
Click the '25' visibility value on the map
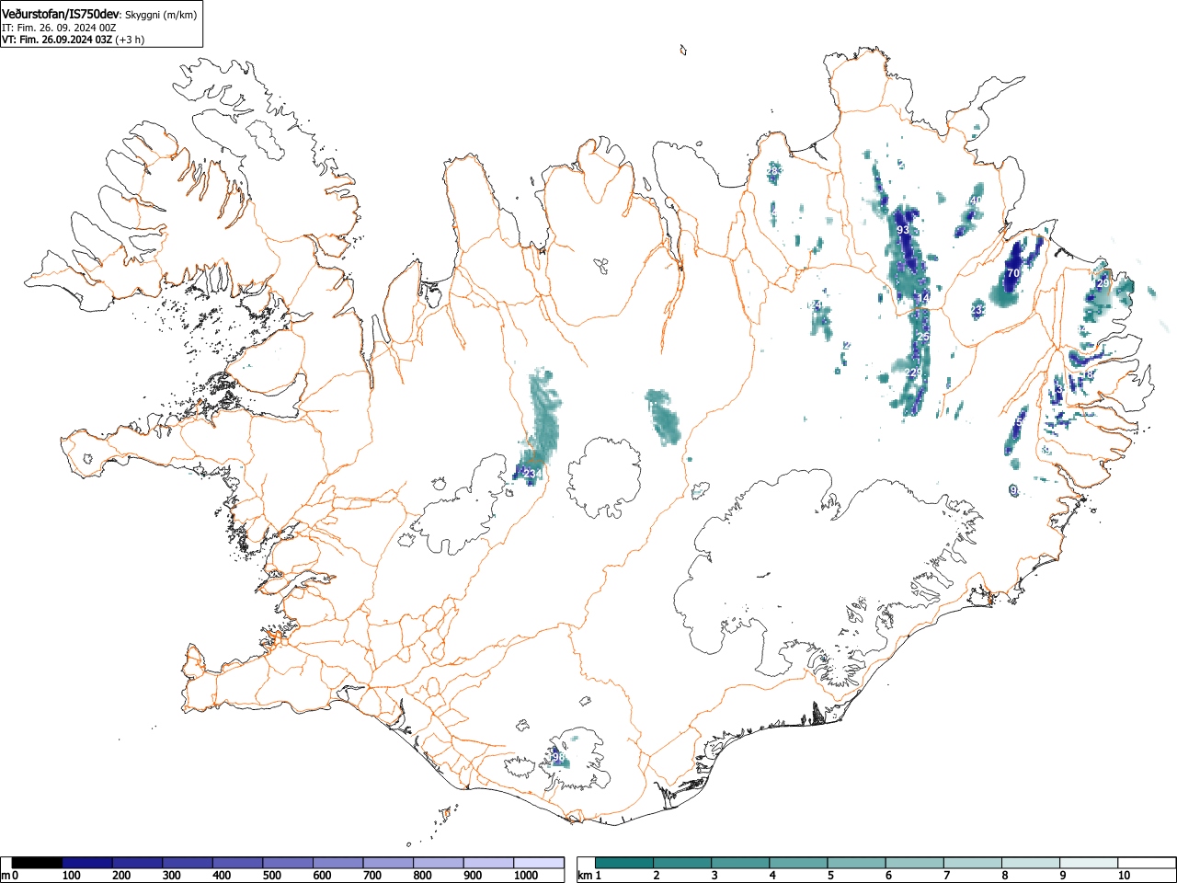(923, 338)
